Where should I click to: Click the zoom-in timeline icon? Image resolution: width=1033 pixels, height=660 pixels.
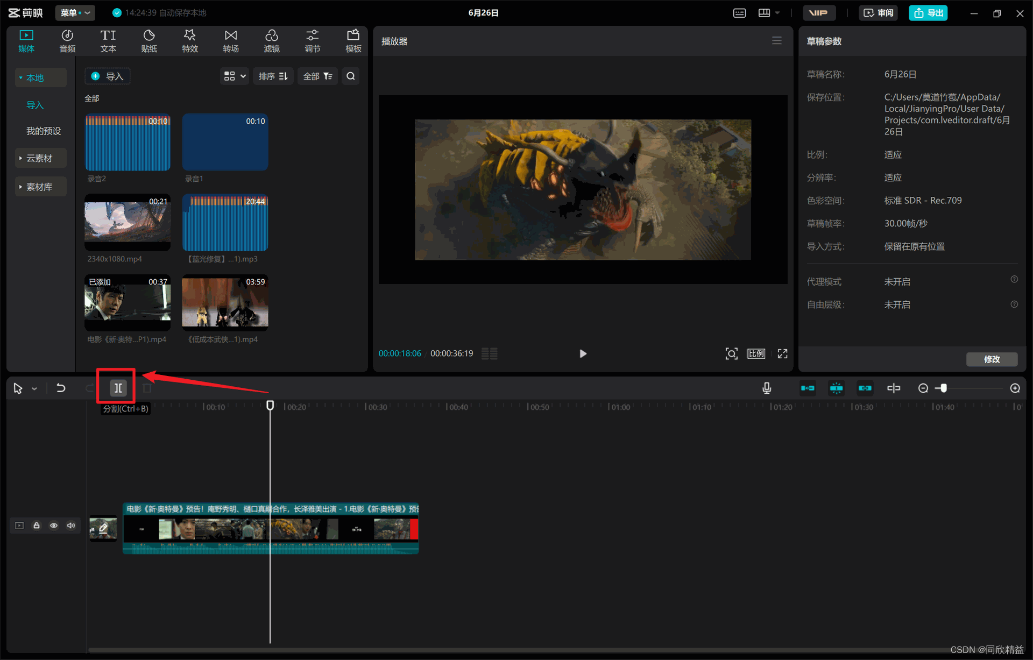[1015, 388]
